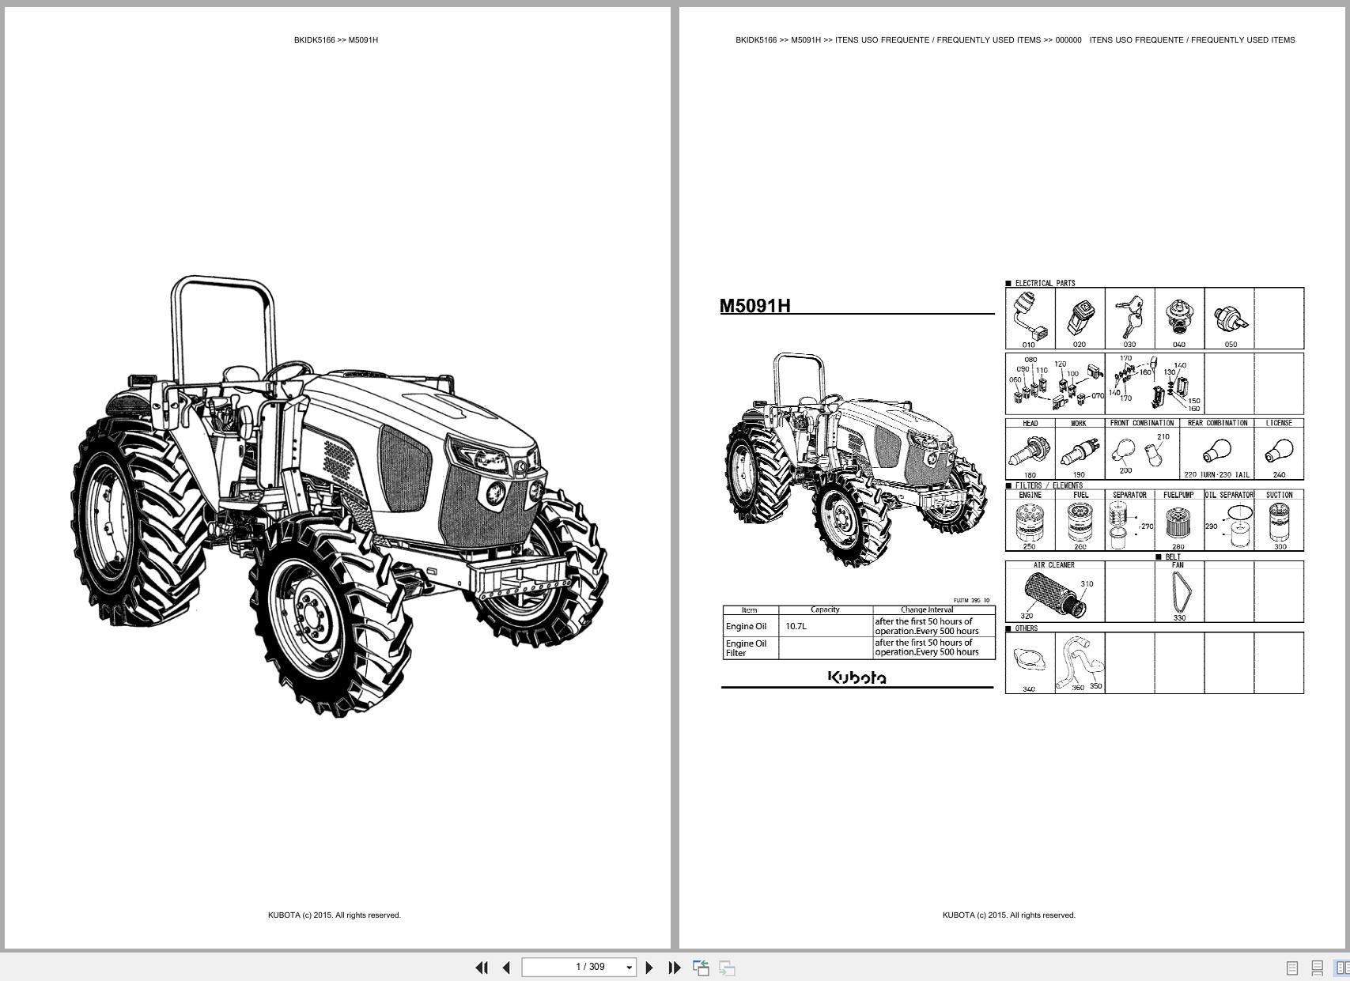Click the greyed go to next view icon

727,968
